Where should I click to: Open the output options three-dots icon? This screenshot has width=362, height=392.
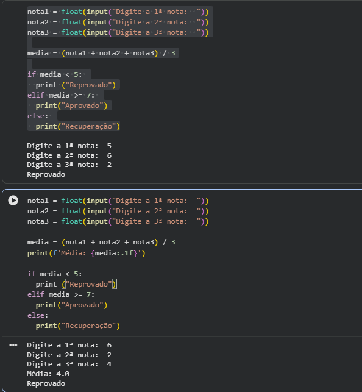pos(13,345)
